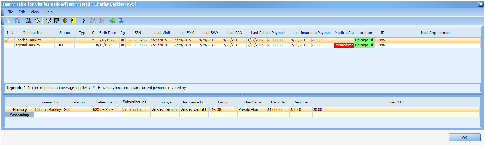
Task: Click insurance payment 4/24/2015 - $859.00
Action: tap(312, 40)
